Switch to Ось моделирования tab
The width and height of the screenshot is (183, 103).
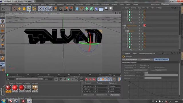(130, 60)
